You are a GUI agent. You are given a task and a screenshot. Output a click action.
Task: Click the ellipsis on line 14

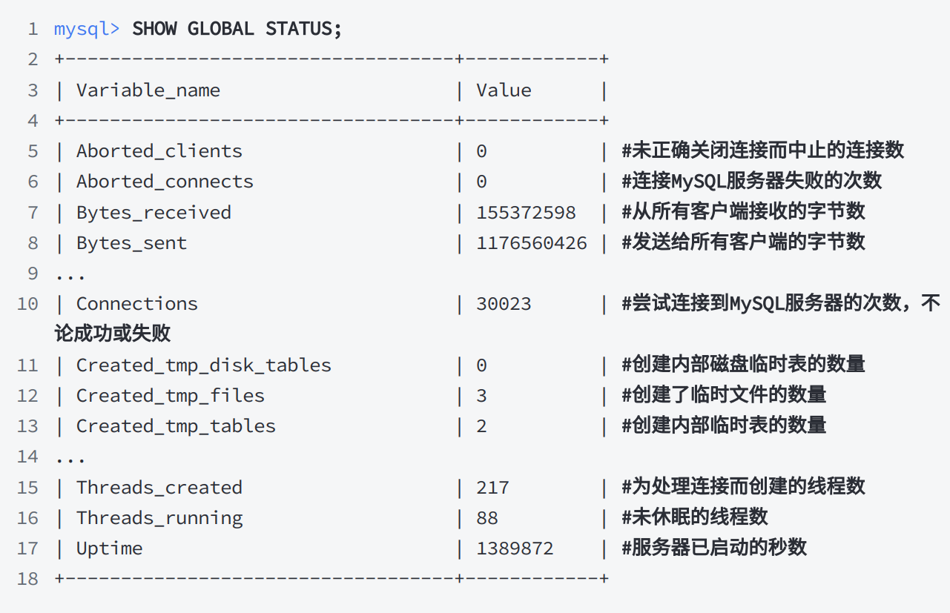click(x=70, y=461)
